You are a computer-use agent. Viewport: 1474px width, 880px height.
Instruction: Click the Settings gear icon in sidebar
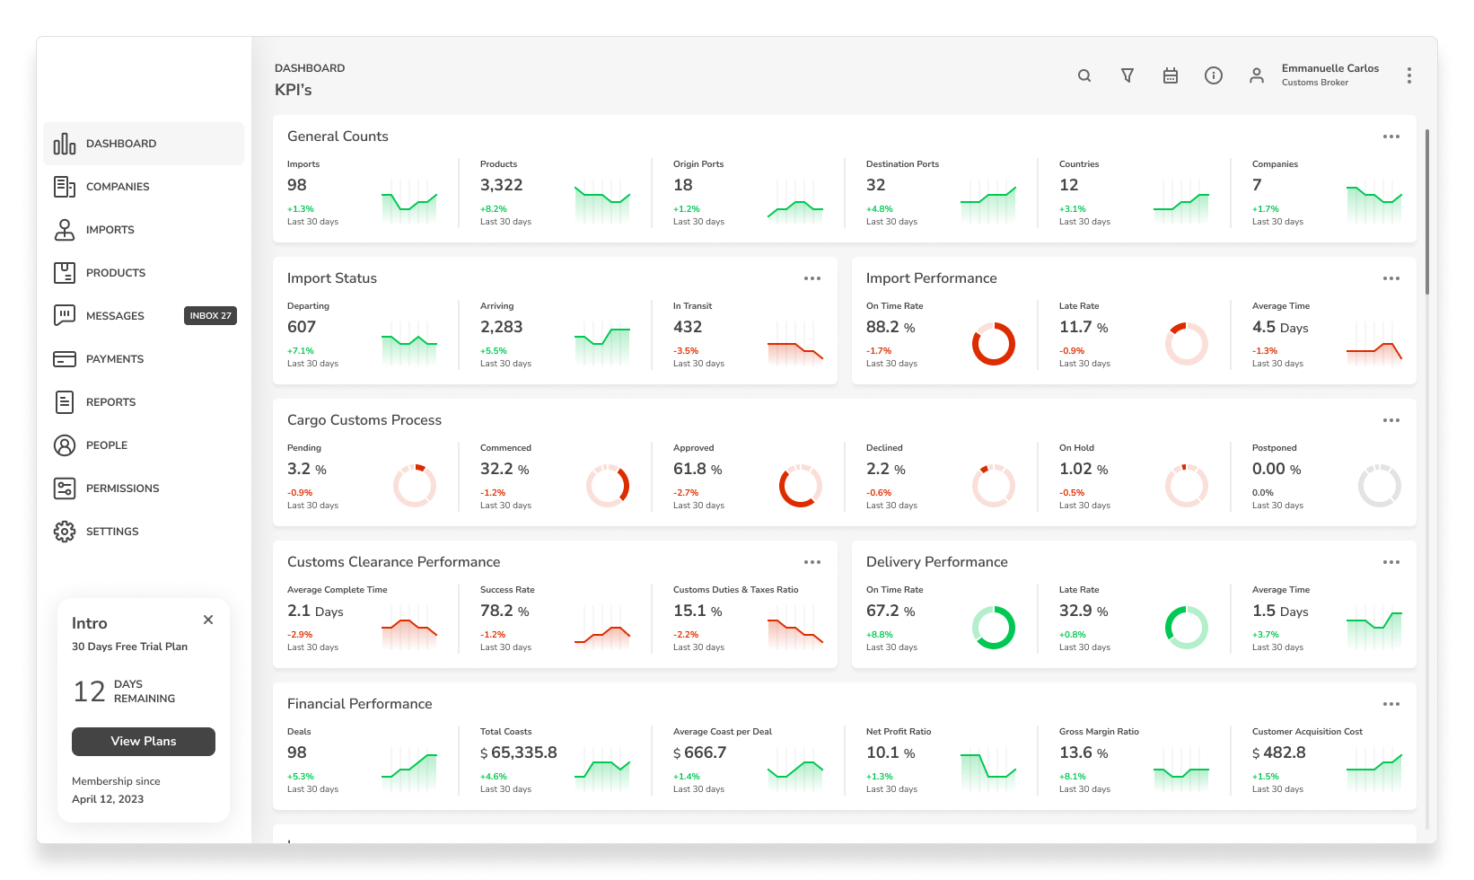[x=65, y=532]
